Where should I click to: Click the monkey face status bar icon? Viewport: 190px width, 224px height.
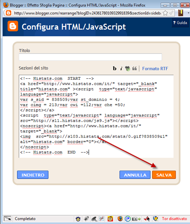[110, 219]
